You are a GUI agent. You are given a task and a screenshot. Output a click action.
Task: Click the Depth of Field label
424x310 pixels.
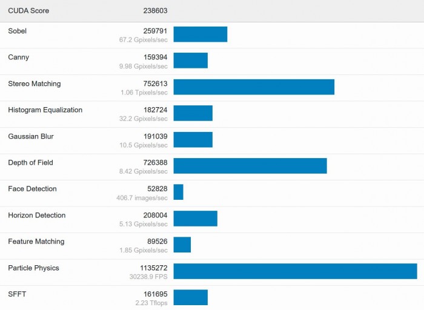[x=30, y=163]
